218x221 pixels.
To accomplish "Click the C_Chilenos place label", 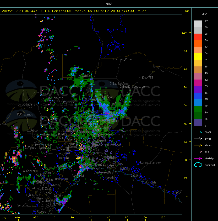I will click(x=25, y=114).
